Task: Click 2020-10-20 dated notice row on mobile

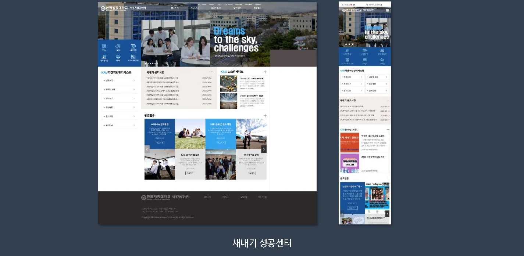Action: 365,107
